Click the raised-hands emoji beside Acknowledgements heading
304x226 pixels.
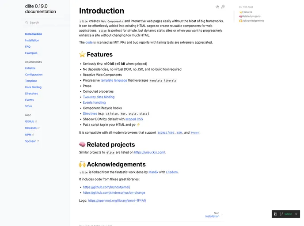82,164
